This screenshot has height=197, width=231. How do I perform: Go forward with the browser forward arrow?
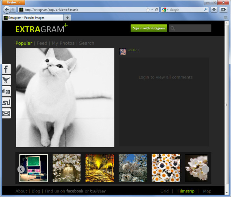(13, 10)
